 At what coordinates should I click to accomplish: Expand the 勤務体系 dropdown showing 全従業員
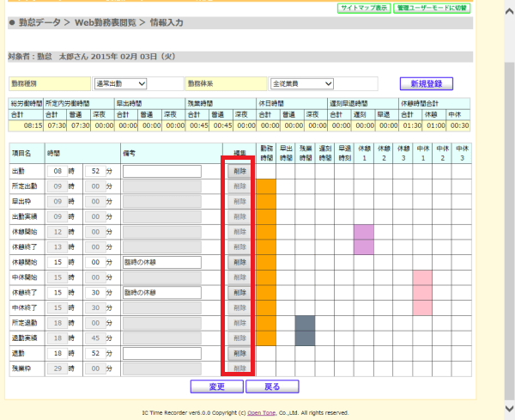[x=301, y=83]
